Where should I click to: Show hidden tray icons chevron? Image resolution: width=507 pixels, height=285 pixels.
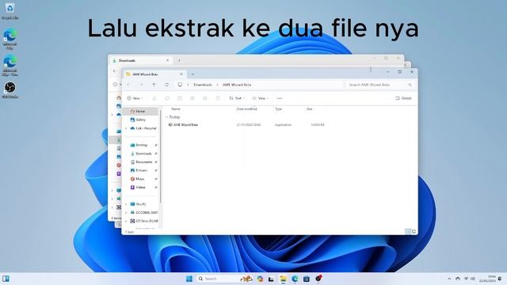[449, 279]
